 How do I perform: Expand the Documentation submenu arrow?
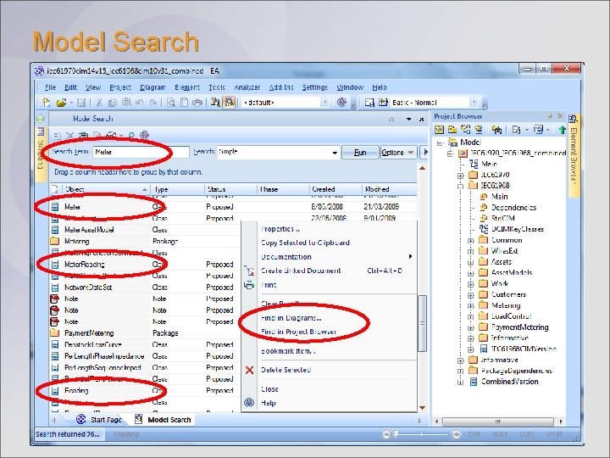[410, 257]
